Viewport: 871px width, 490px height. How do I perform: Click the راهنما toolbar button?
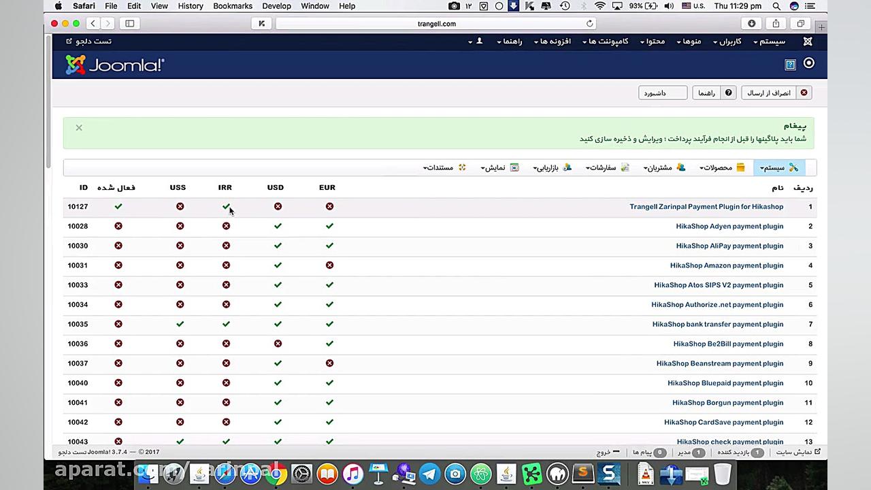pyautogui.click(x=714, y=93)
